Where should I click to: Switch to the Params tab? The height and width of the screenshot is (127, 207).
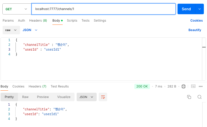[8, 21]
